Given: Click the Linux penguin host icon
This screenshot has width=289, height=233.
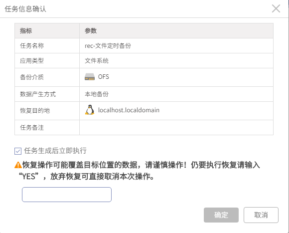Looking at the screenshot, I should [90, 110].
